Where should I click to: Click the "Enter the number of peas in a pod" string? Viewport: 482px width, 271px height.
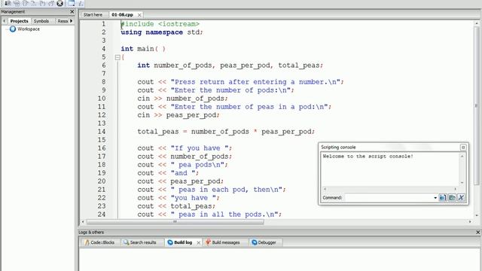pyautogui.click(x=249, y=107)
